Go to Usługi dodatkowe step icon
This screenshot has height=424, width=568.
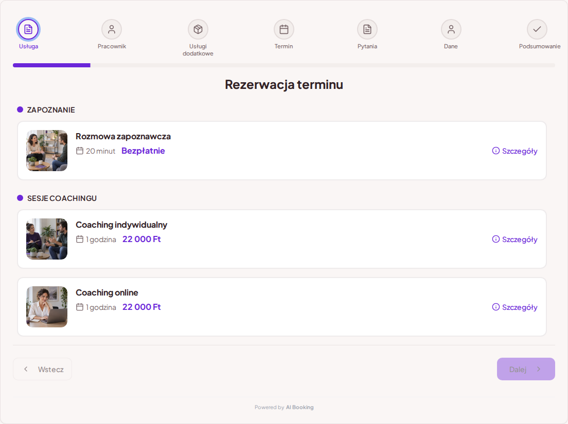(198, 29)
